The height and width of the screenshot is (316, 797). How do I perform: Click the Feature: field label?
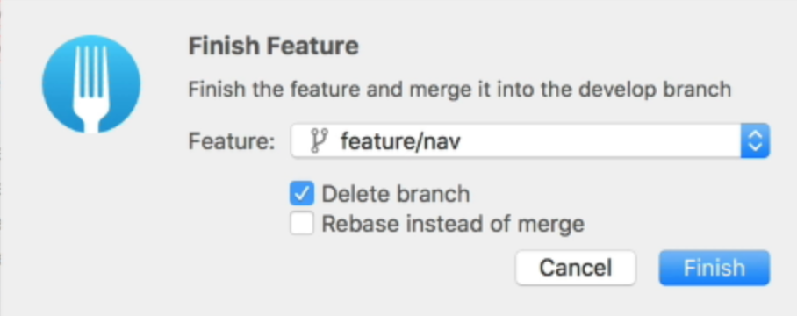tap(232, 140)
